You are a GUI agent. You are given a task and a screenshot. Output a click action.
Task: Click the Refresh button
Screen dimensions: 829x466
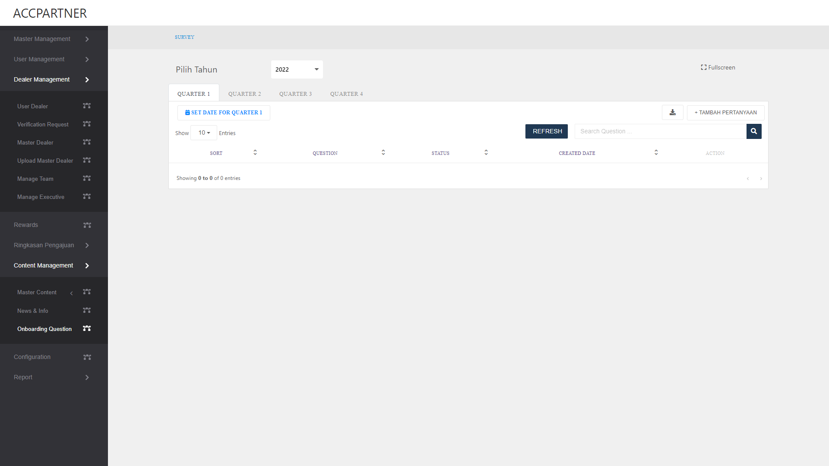547,132
